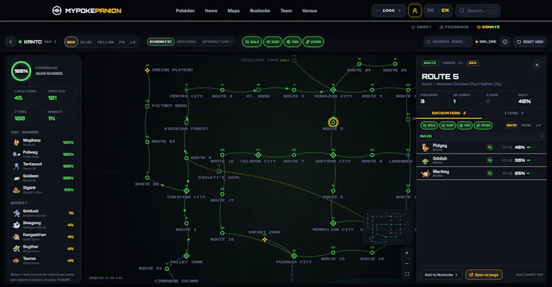Open the info icon next to Online
The height and width of the screenshot is (287, 552).
point(505,42)
